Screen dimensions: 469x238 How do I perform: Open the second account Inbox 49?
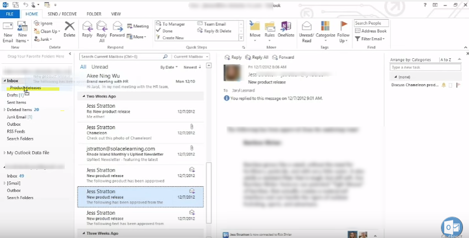click(15, 176)
